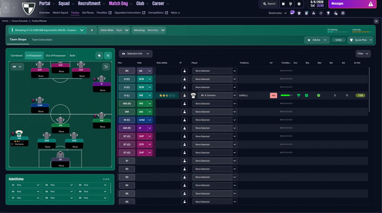Click the Undo button
The image size is (382, 213).
click(x=338, y=40)
